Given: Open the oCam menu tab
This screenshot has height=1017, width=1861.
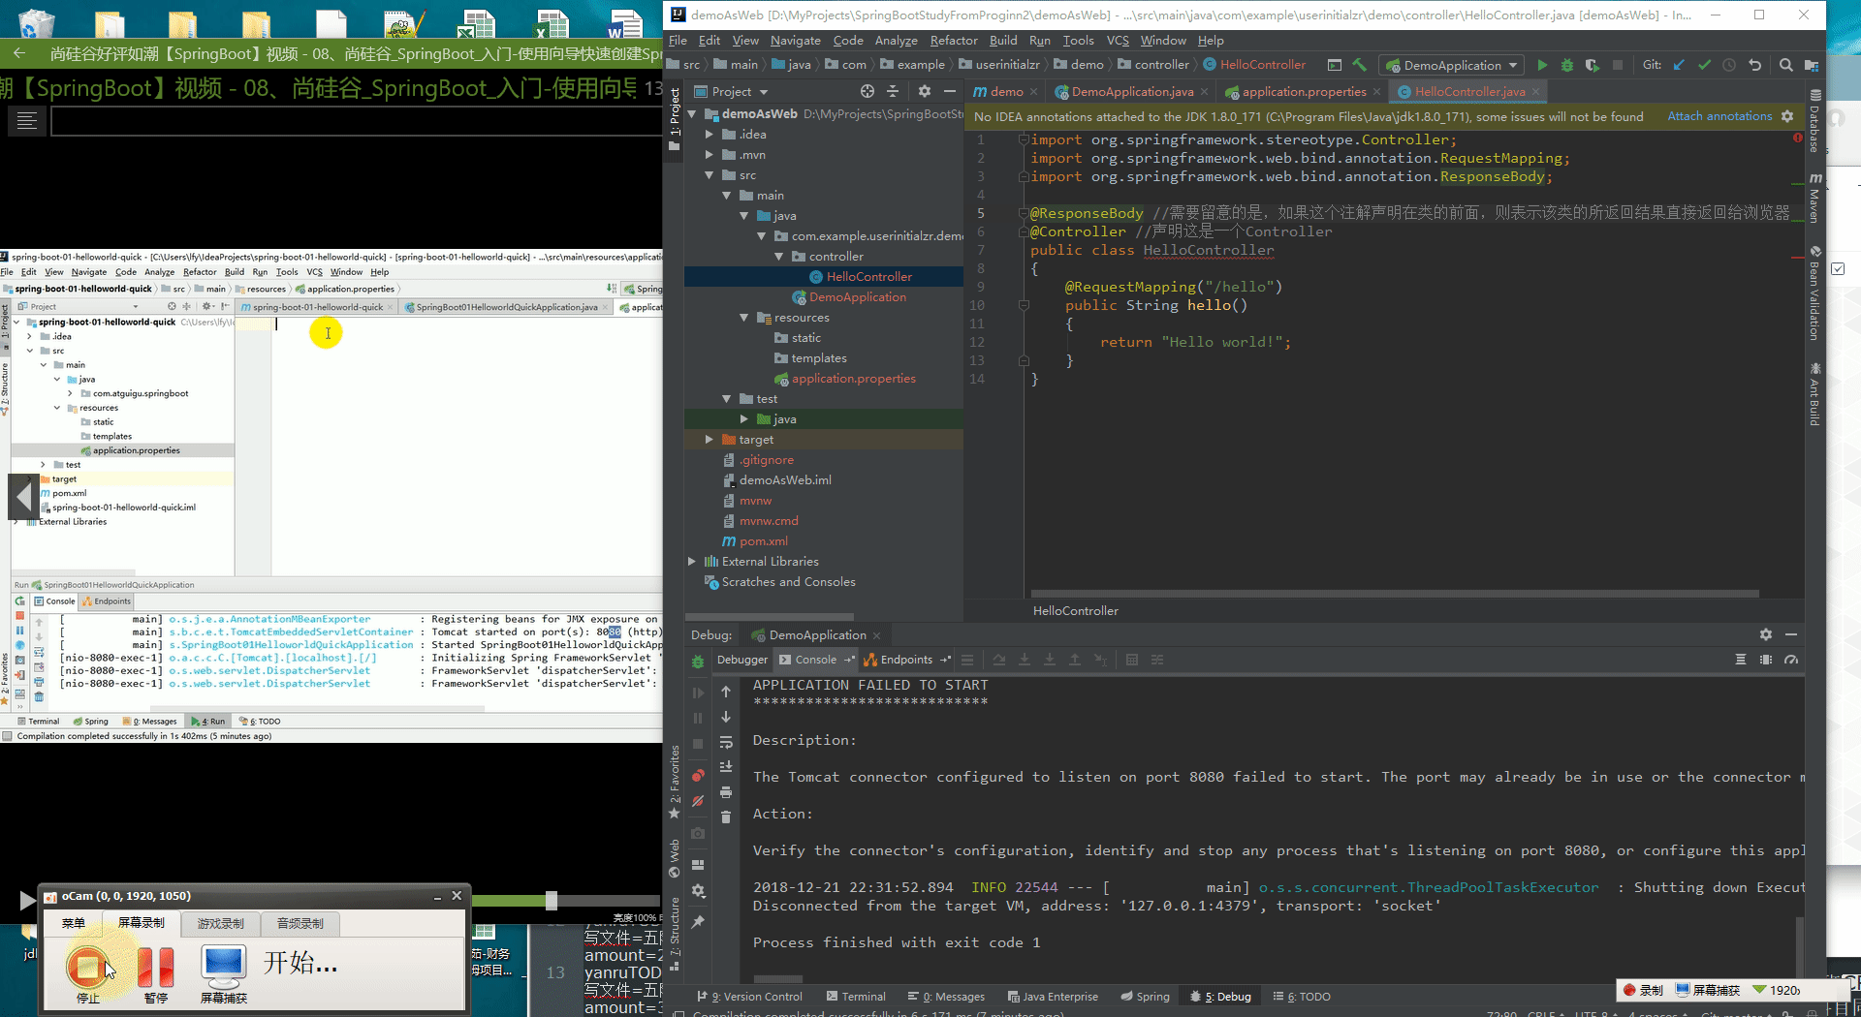Looking at the screenshot, I should [74, 924].
